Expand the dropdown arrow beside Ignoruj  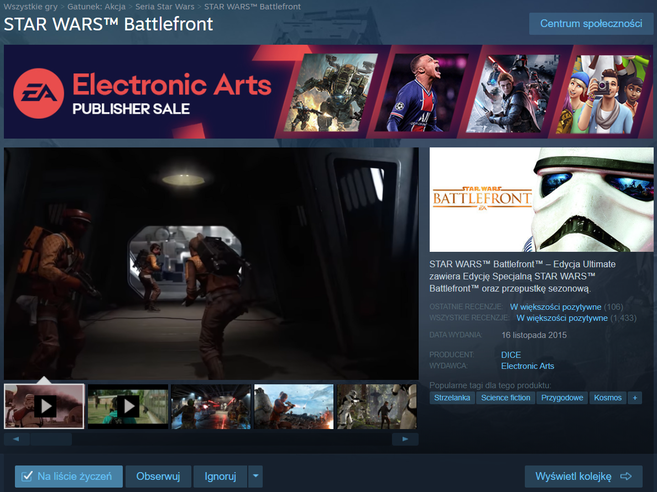pyautogui.click(x=255, y=476)
